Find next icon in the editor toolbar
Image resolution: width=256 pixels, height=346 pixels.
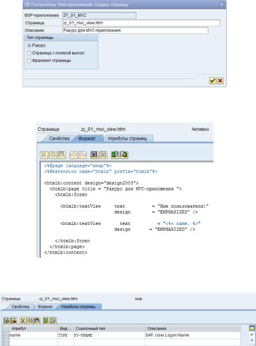click(x=103, y=155)
